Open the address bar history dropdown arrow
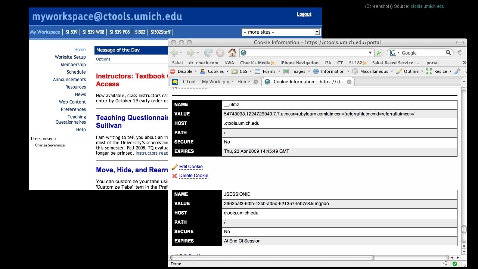Image resolution: width=478 pixels, height=269 pixels. coord(370,53)
